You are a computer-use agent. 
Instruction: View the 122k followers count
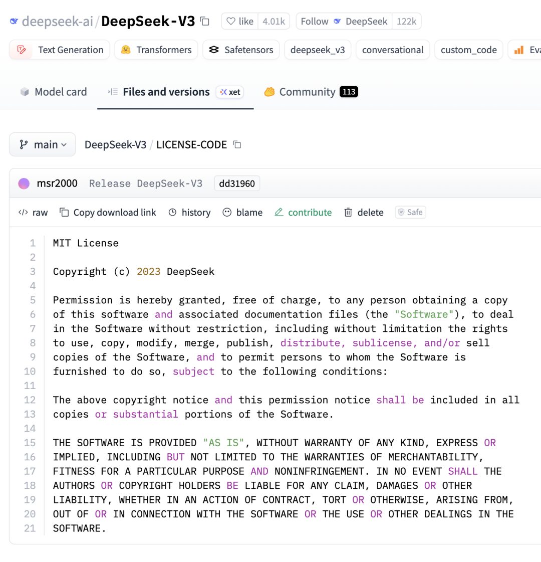coord(406,21)
